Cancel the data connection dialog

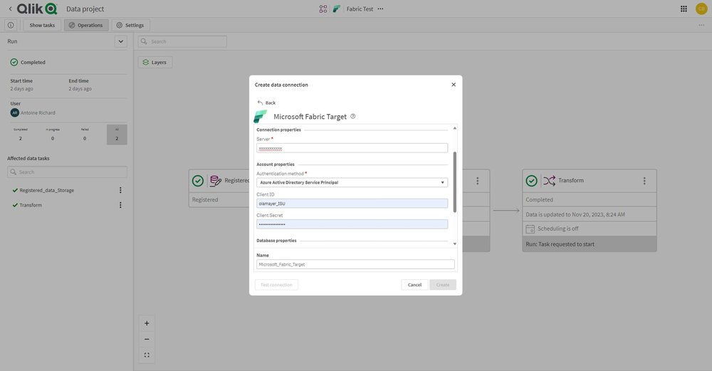(x=414, y=285)
